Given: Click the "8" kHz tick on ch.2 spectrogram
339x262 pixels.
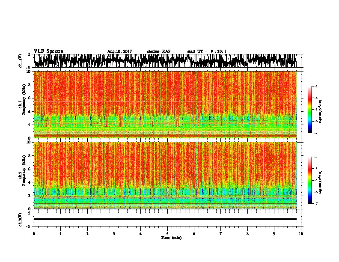Looking at the screenshot, I should (30, 156).
